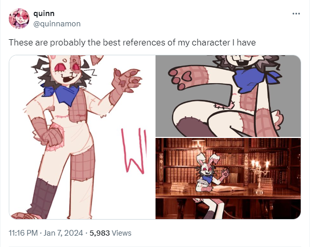
Task: Click the red W scribble in left image
Action: [x=134, y=151]
